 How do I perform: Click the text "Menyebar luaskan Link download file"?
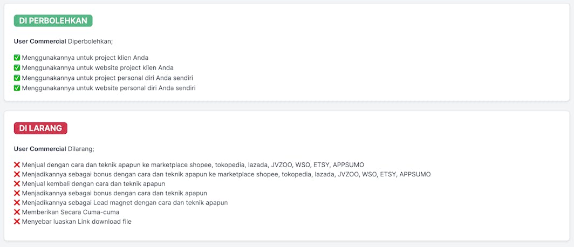pyautogui.click(x=77, y=222)
